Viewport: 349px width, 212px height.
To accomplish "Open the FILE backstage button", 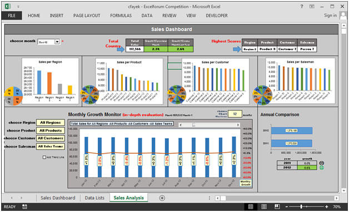I will pos(12,16).
